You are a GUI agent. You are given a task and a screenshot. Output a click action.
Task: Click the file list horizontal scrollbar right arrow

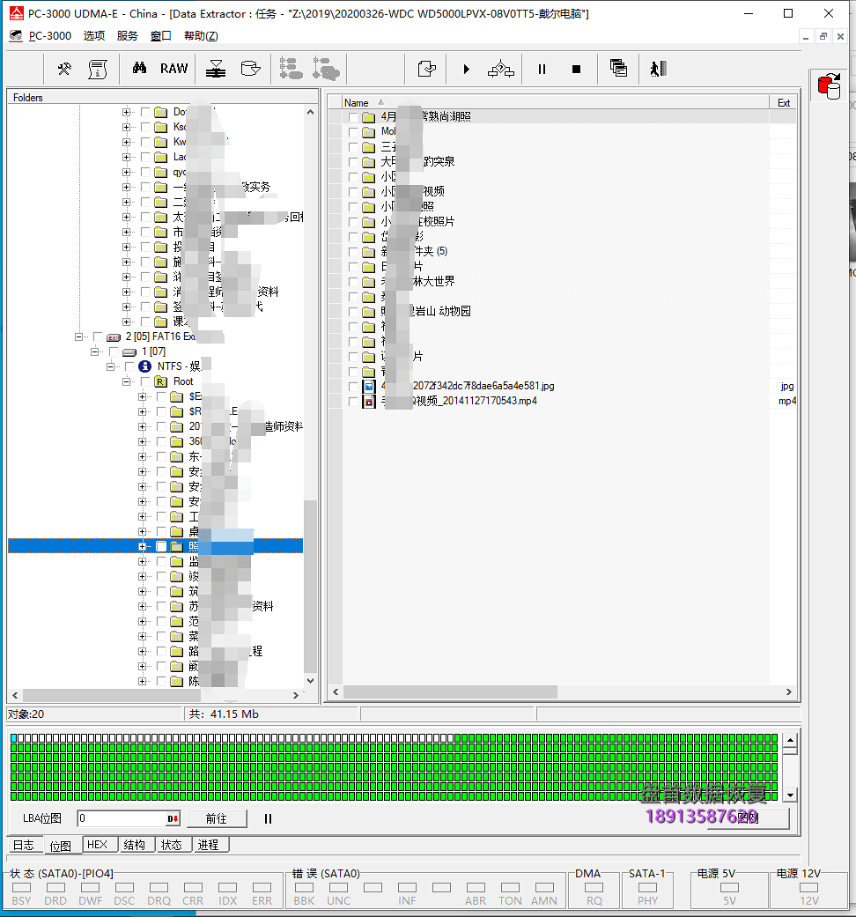(789, 691)
